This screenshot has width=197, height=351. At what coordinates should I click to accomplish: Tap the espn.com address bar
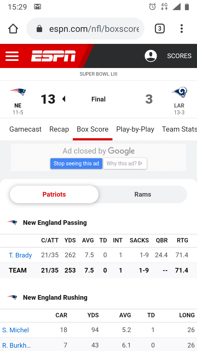pos(85,29)
